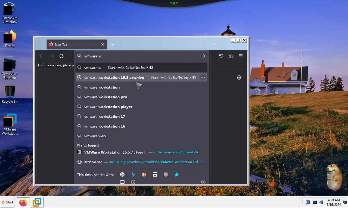Expand the List all tabs chevron
Screen dimensions: 348x208
(x=214, y=44)
